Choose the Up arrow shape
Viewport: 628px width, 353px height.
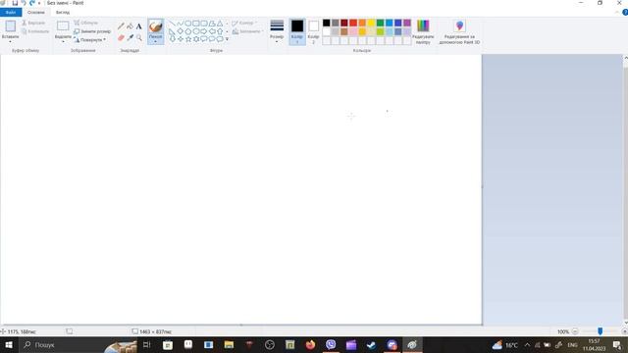220,31
